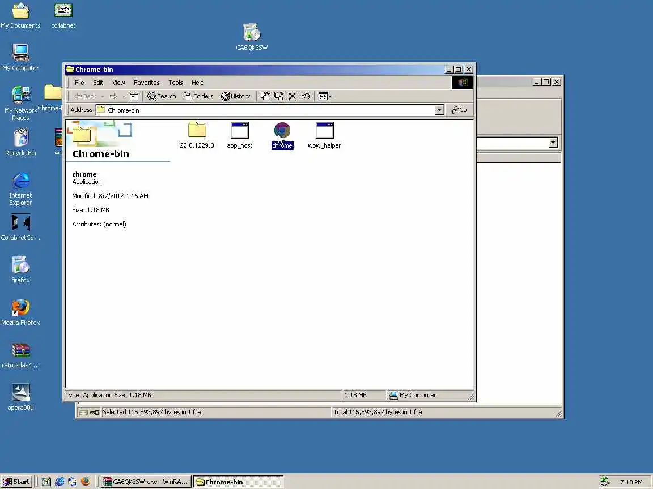Select Mozilla Firefox shortcut icon
Screen dimensions: 653x489
tap(20, 312)
